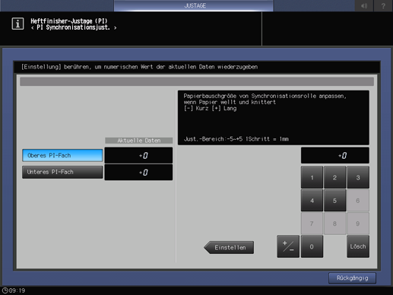Click the information icon beside Heftfinisher-Justage
The height and width of the screenshot is (295, 393).
tap(17, 24)
